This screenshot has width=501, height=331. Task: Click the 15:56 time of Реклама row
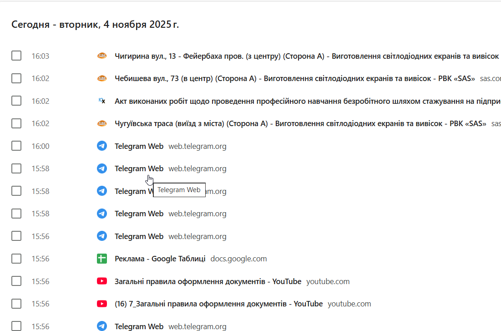40,259
